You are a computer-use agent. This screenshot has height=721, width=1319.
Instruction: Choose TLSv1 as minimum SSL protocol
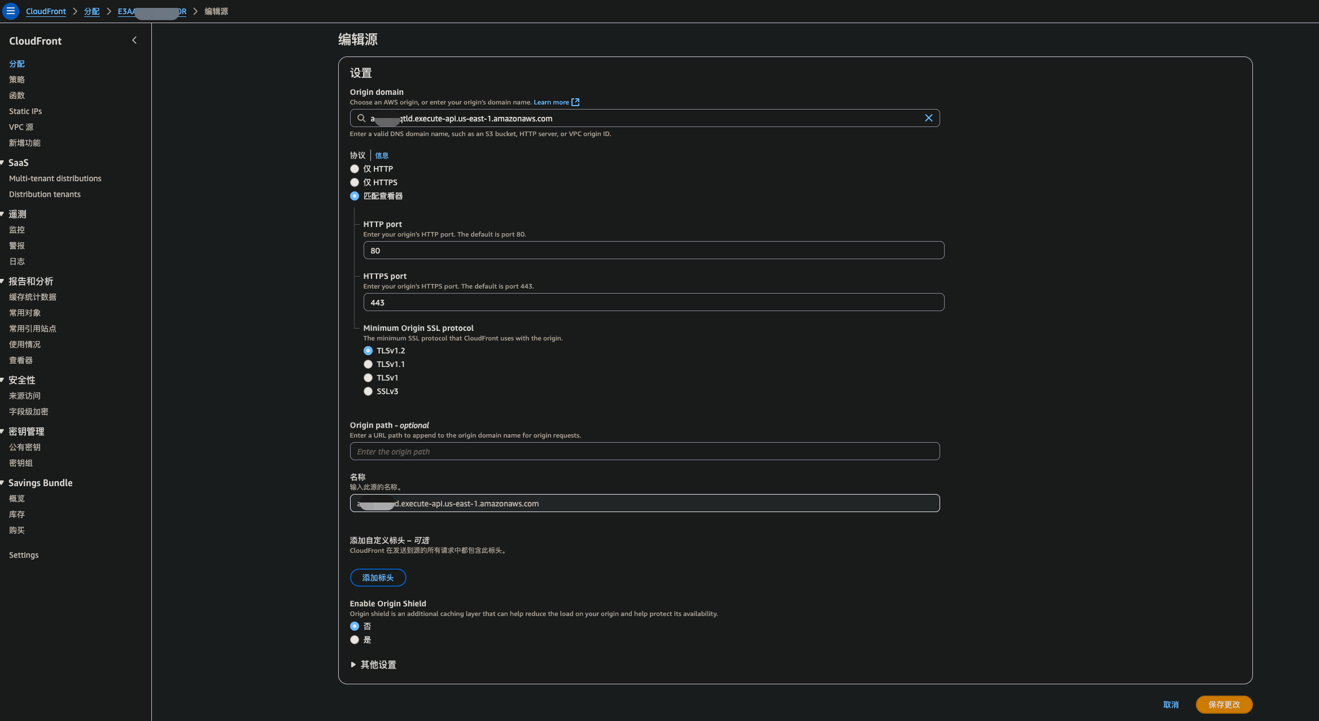pos(368,378)
